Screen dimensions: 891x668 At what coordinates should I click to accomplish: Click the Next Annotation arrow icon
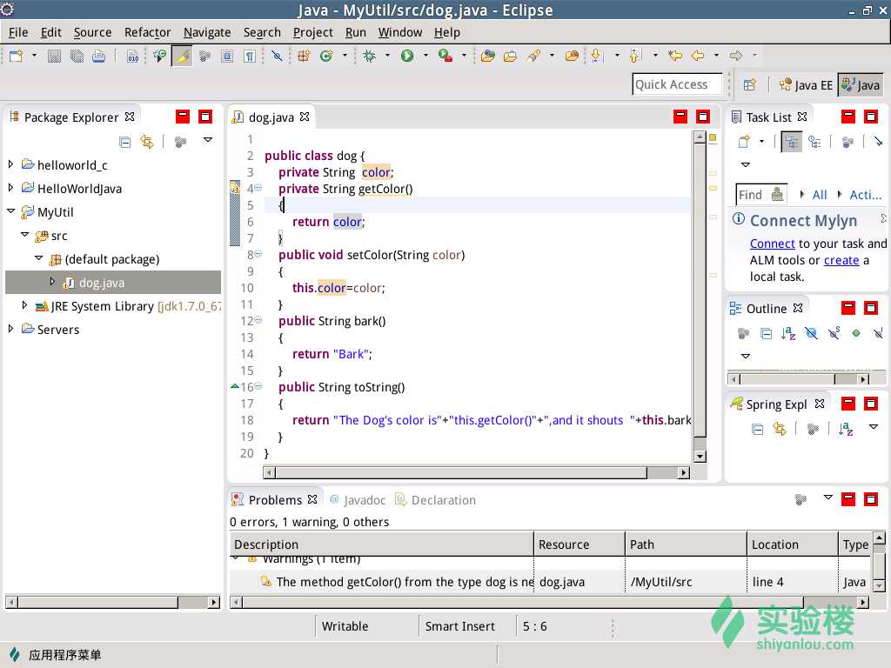tap(596, 56)
